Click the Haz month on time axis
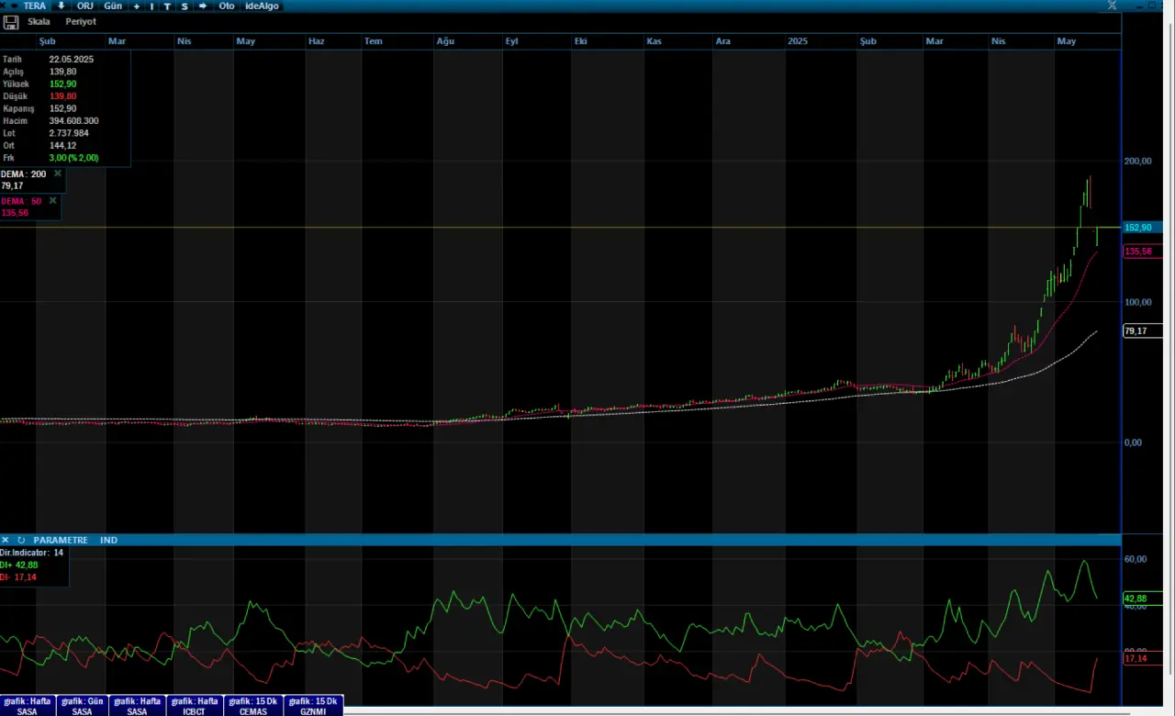This screenshot has width=1175, height=716. pos(317,41)
